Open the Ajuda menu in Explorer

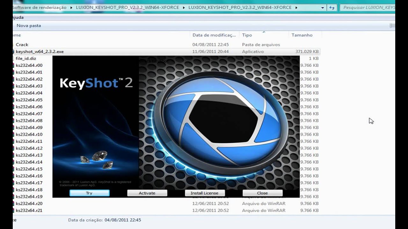click(x=18, y=17)
